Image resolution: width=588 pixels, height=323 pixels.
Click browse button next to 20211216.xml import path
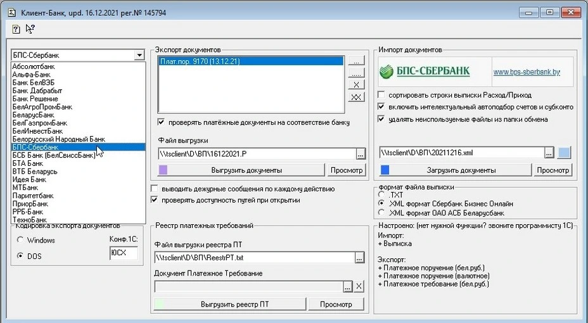point(549,153)
